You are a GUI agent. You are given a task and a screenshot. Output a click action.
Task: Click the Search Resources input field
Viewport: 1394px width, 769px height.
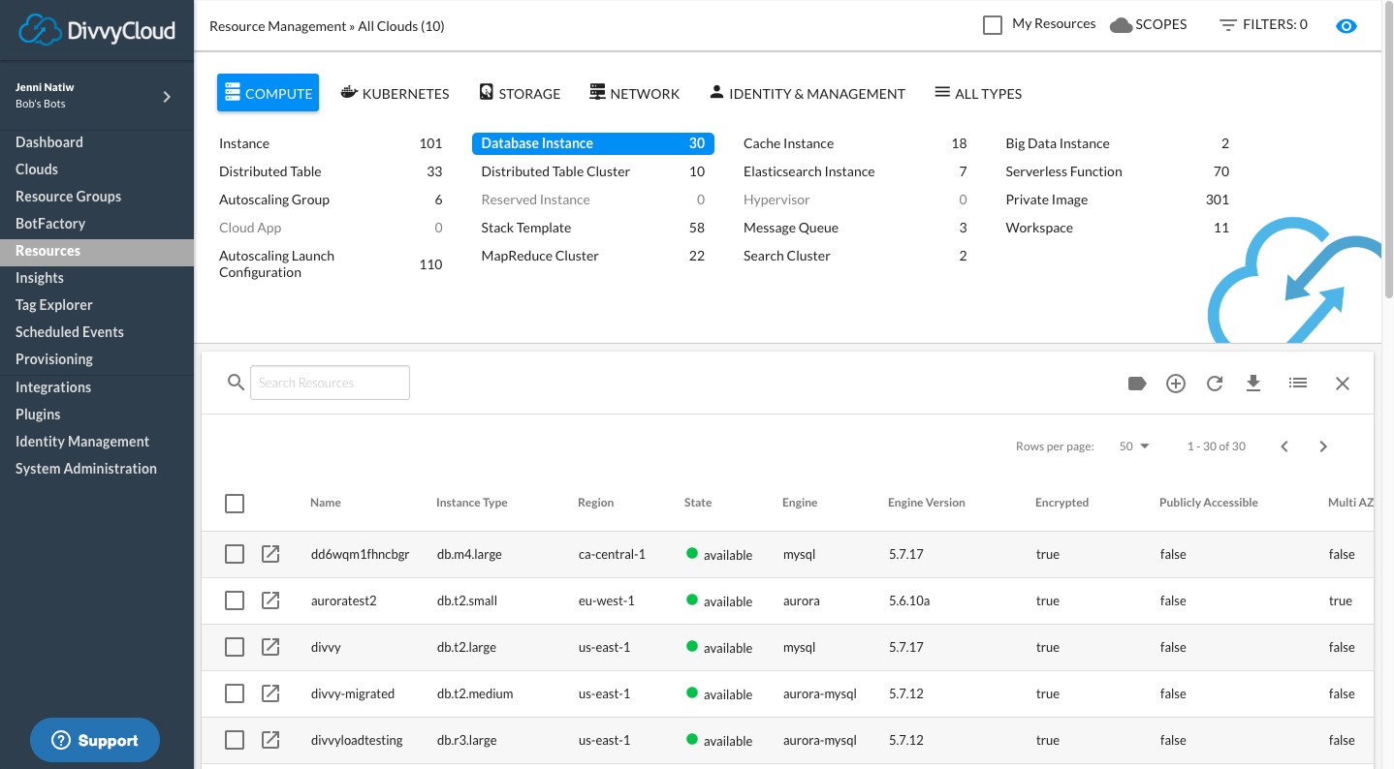[330, 383]
